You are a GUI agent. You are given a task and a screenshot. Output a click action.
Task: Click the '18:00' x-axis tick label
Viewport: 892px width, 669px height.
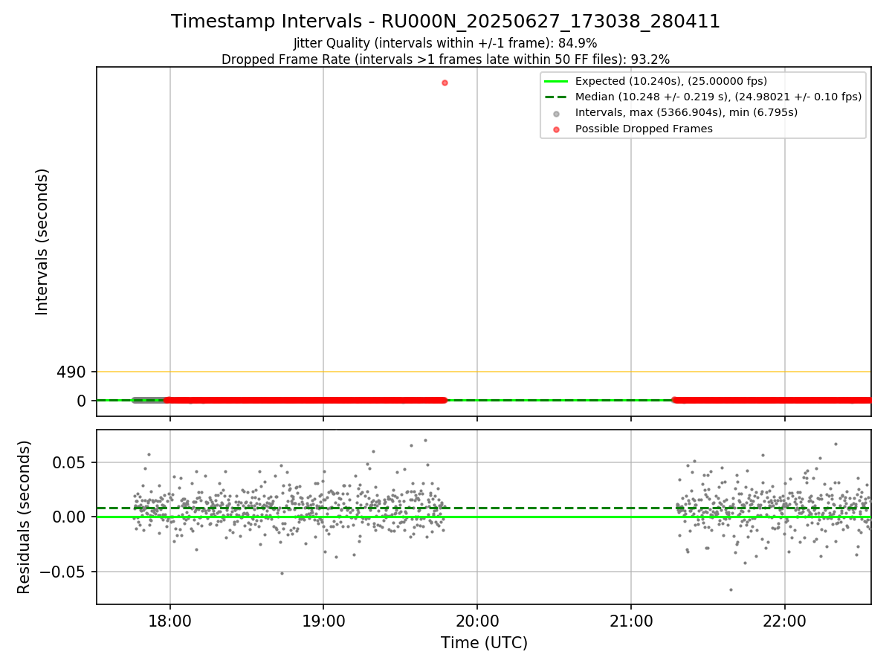tap(170, 620)
